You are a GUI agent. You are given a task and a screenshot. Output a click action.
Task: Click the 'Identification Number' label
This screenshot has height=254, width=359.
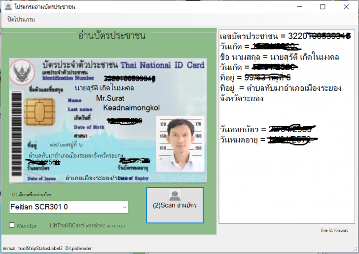(68, 78)
